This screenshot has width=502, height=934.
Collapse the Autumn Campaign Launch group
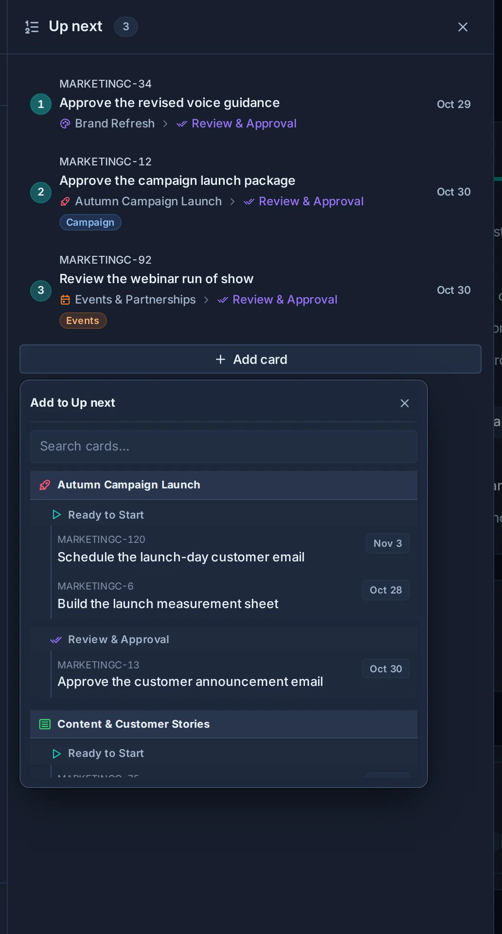(x=224, y=485)
